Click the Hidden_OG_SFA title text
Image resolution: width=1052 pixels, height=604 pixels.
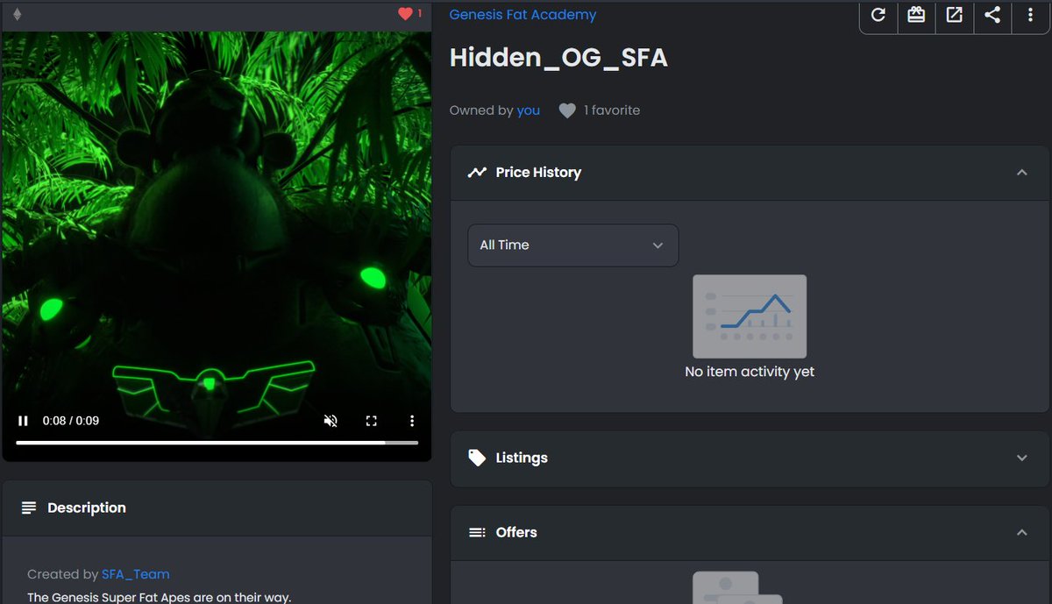point(558,58)
